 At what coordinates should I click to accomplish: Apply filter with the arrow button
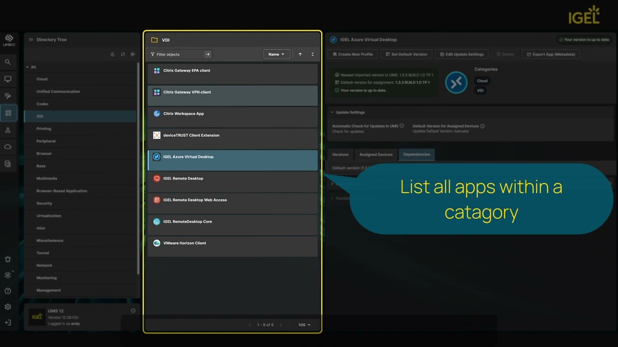tap(208, 54)
